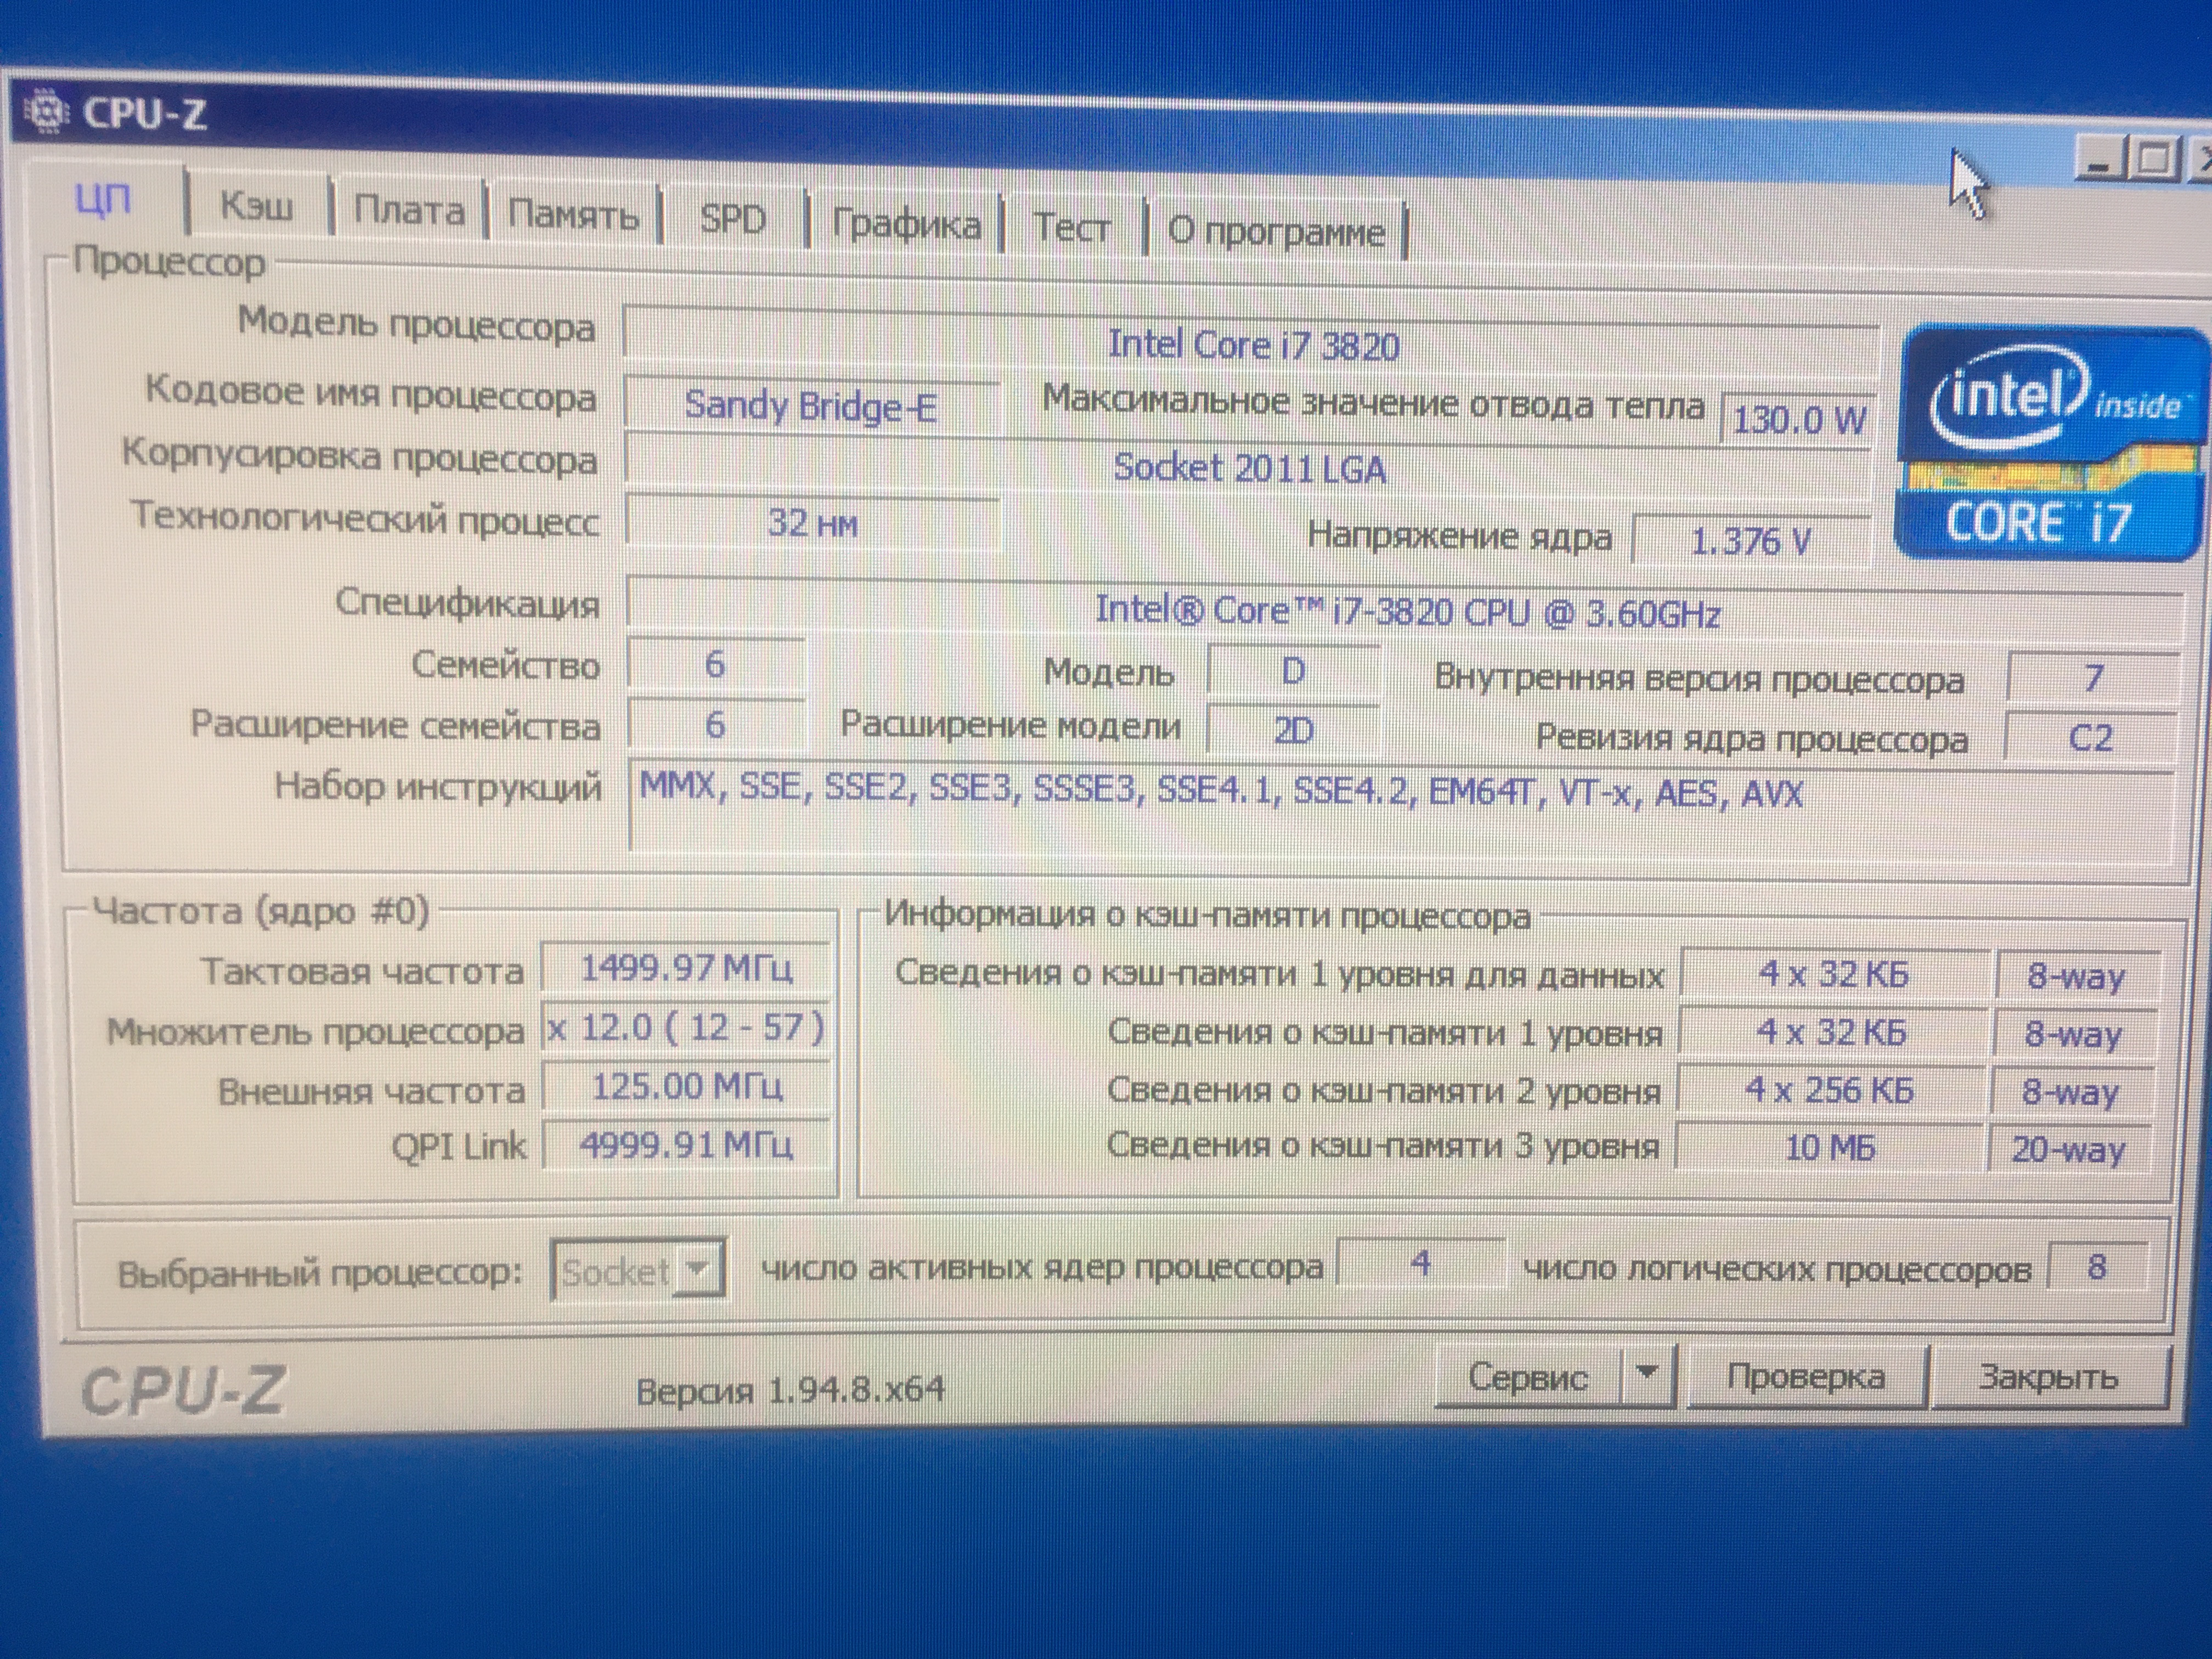The image size is (2212, 1659).
Task: Switch to the Кэш tab
Action: pyautogui.click(x=256, y=207)
